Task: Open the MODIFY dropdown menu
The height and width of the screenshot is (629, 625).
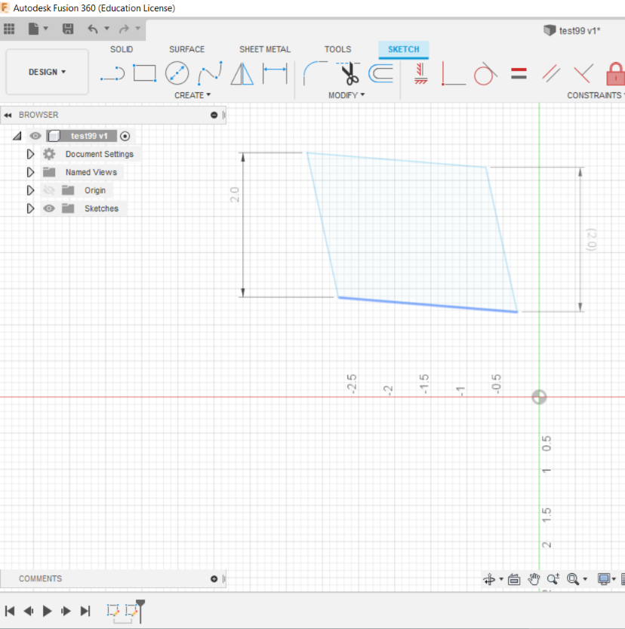Action: point(346,95)
